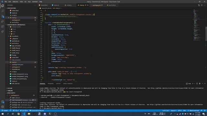Open the Terminal menu
The width and height of the screenshot is (207, 116).
point(35,2)
